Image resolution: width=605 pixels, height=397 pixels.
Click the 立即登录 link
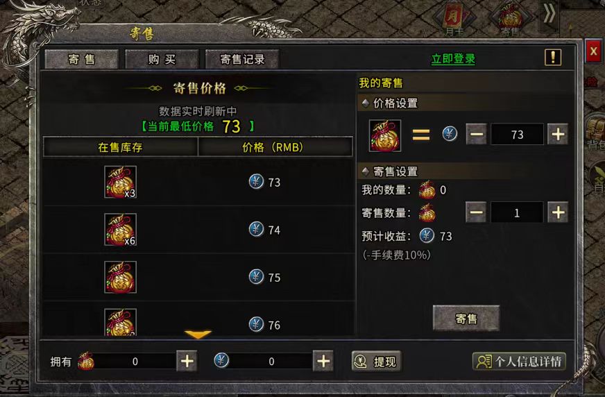(x=453, y=59)
